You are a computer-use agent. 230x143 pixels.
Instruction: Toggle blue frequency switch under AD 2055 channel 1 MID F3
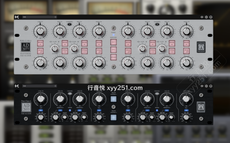click(x=80, y=110)
